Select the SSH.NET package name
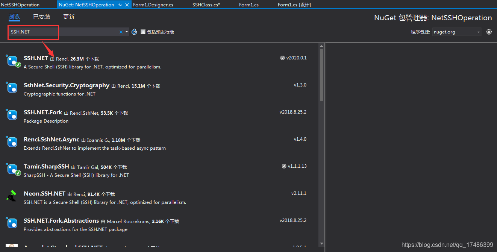This screenshot has width=497, height=252. [x=36, y=58]
